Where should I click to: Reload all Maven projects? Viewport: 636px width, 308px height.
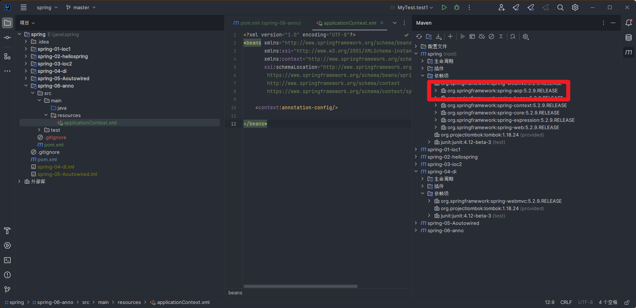coord(419,36)
